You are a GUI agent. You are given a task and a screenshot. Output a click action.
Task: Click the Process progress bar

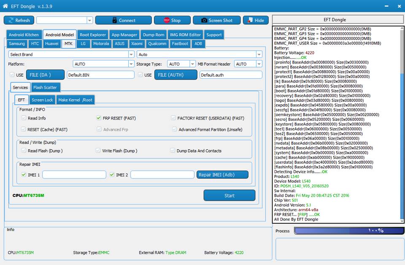coord(349,231)
